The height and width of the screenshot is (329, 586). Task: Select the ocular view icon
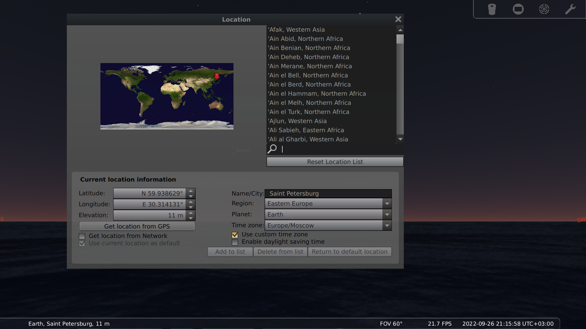(492, 9)
